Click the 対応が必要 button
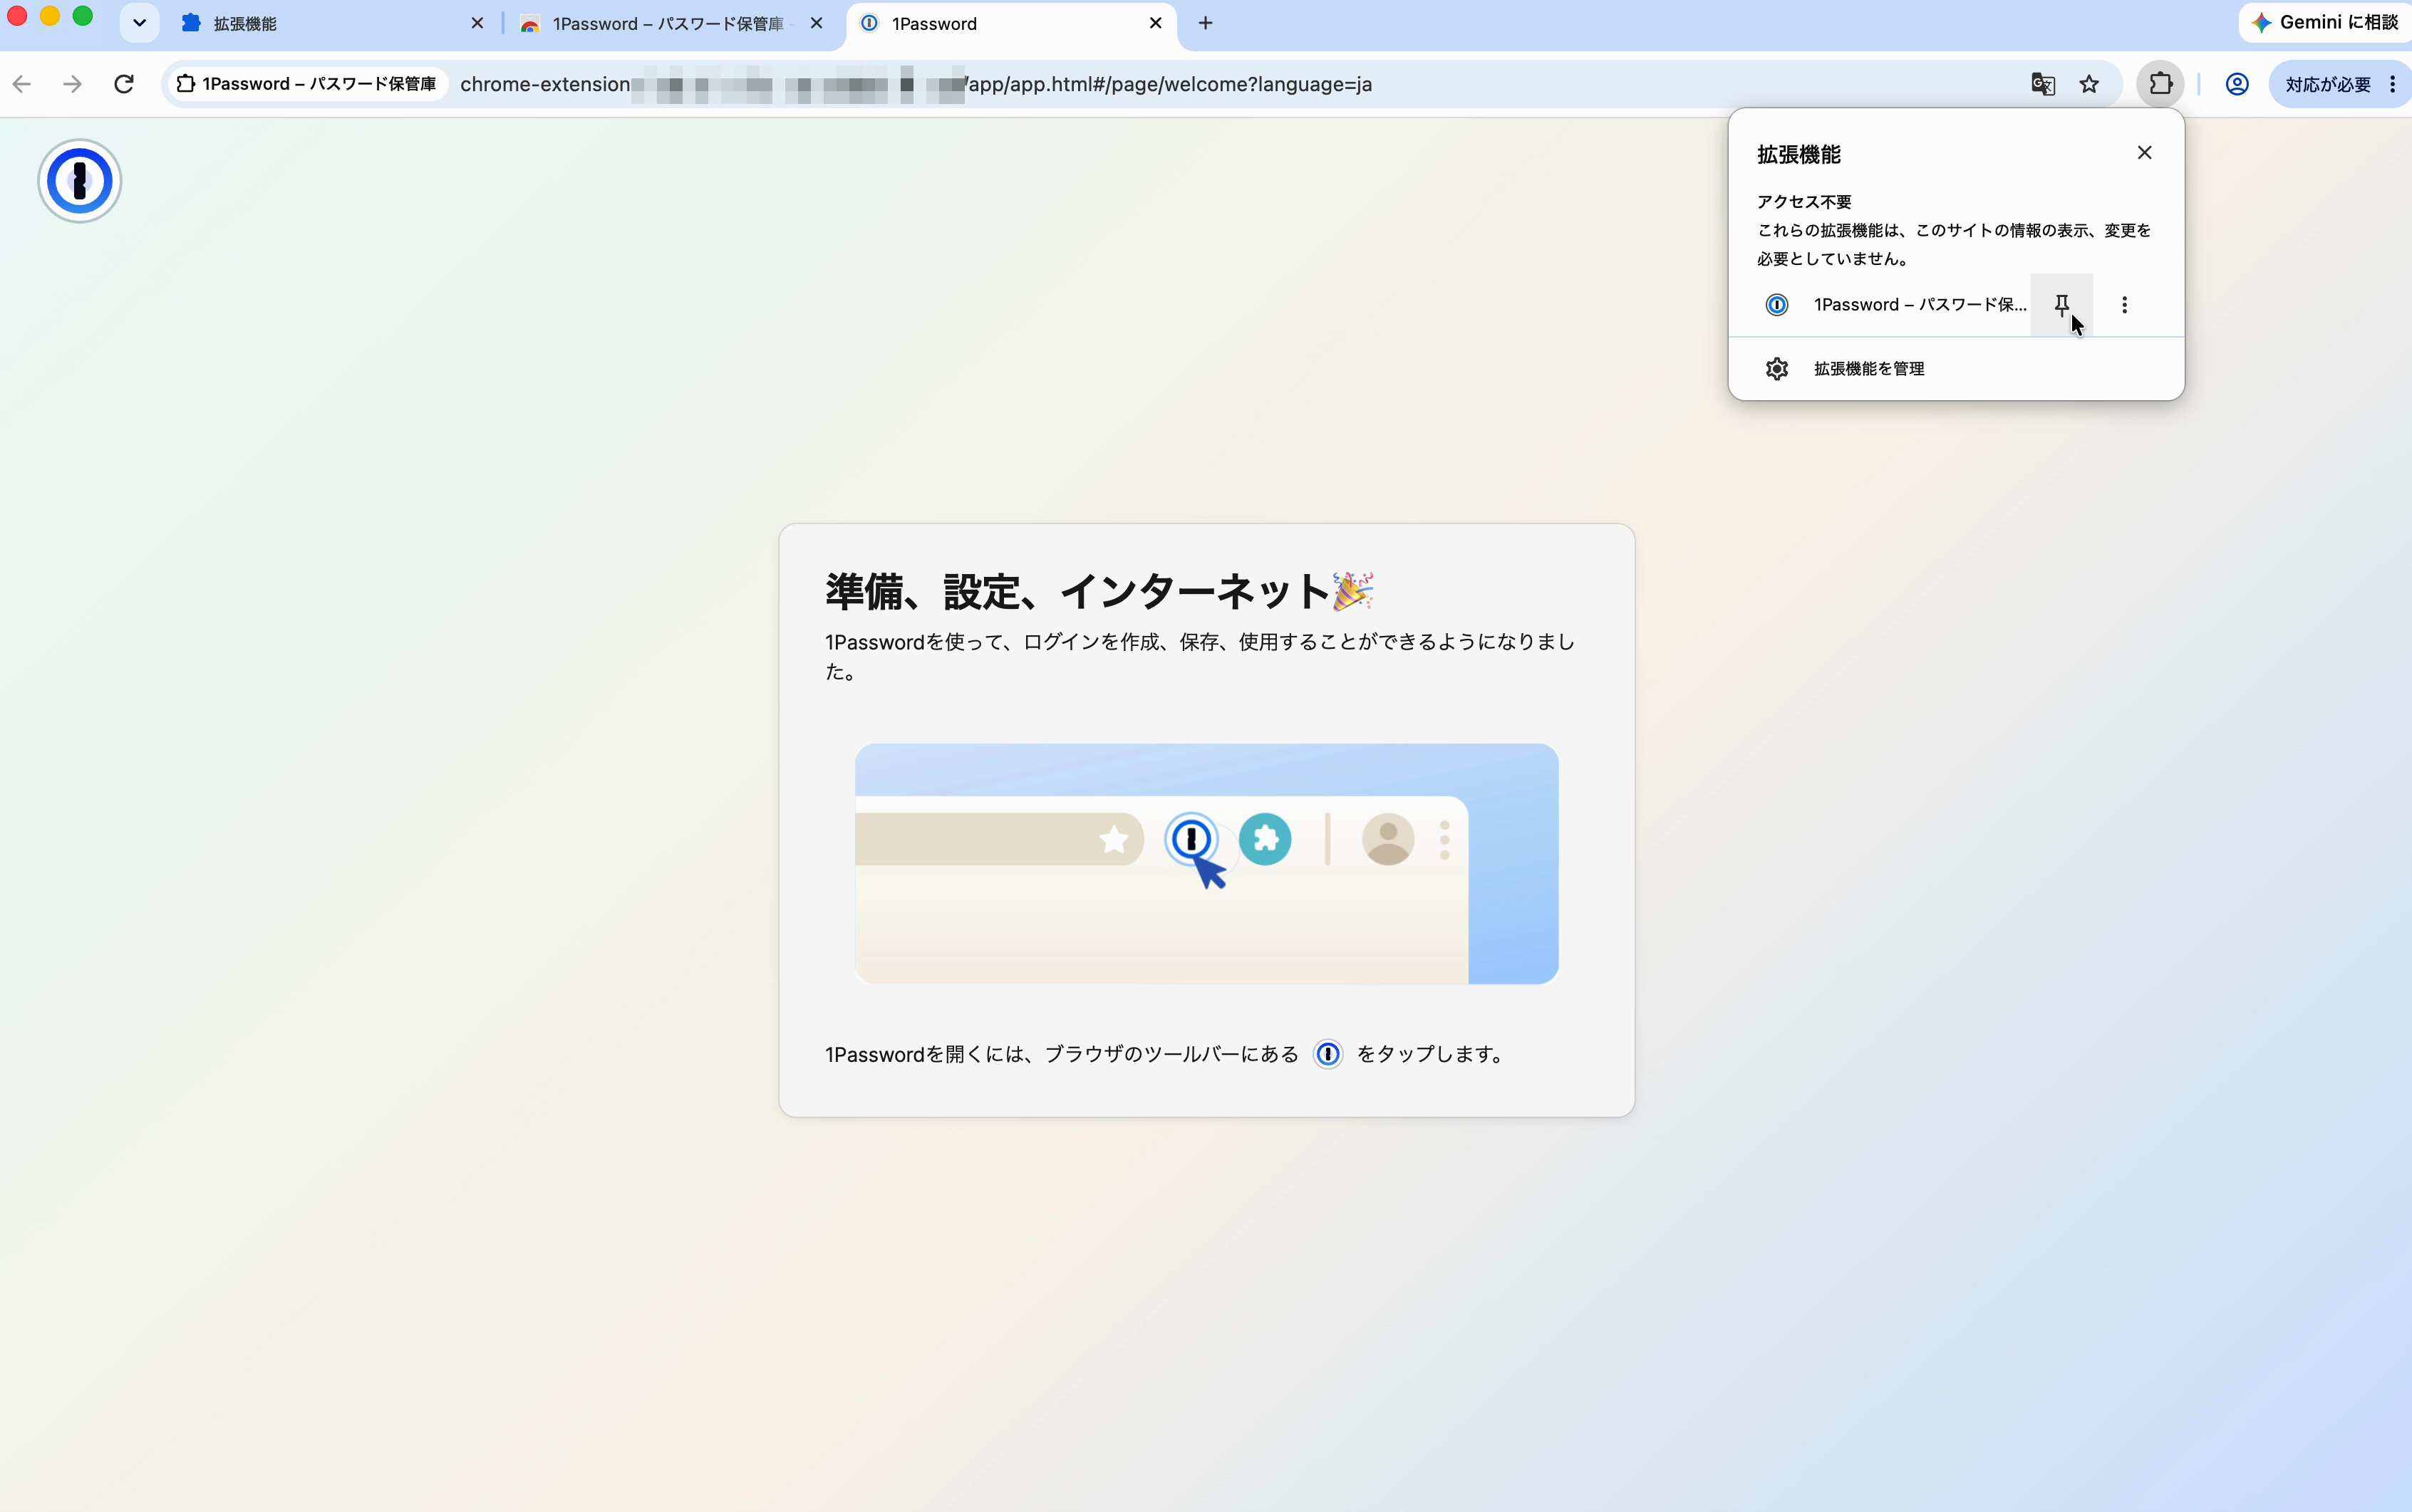 click(x=2328, y=84)
